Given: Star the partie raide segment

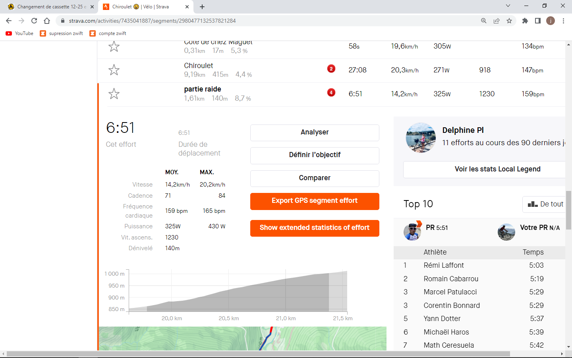Looking at the screenshot, I should (114, 93).
